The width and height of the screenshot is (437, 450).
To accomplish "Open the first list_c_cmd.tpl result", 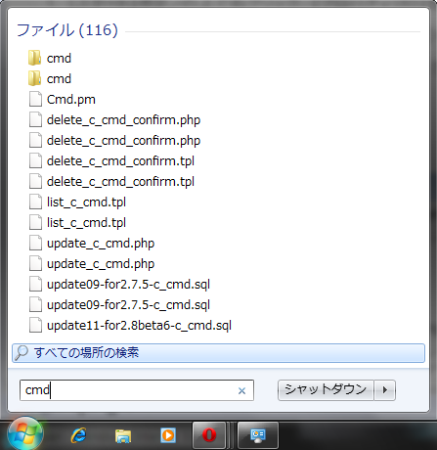I will point(86,202).
